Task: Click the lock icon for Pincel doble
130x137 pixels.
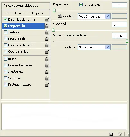Action: click(x=47, y=39)
